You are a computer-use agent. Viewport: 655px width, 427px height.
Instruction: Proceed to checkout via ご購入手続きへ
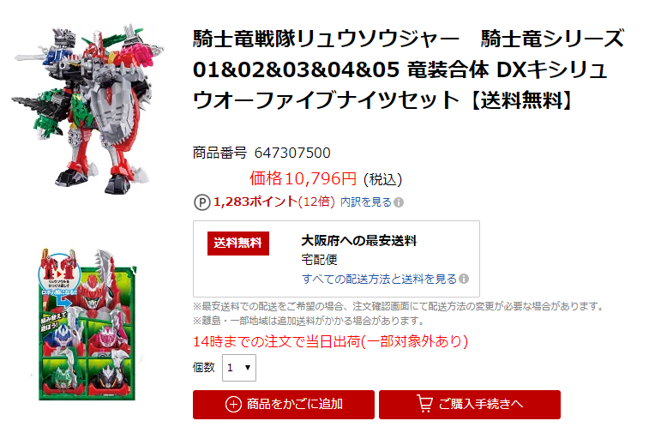[x=470, y=405]
